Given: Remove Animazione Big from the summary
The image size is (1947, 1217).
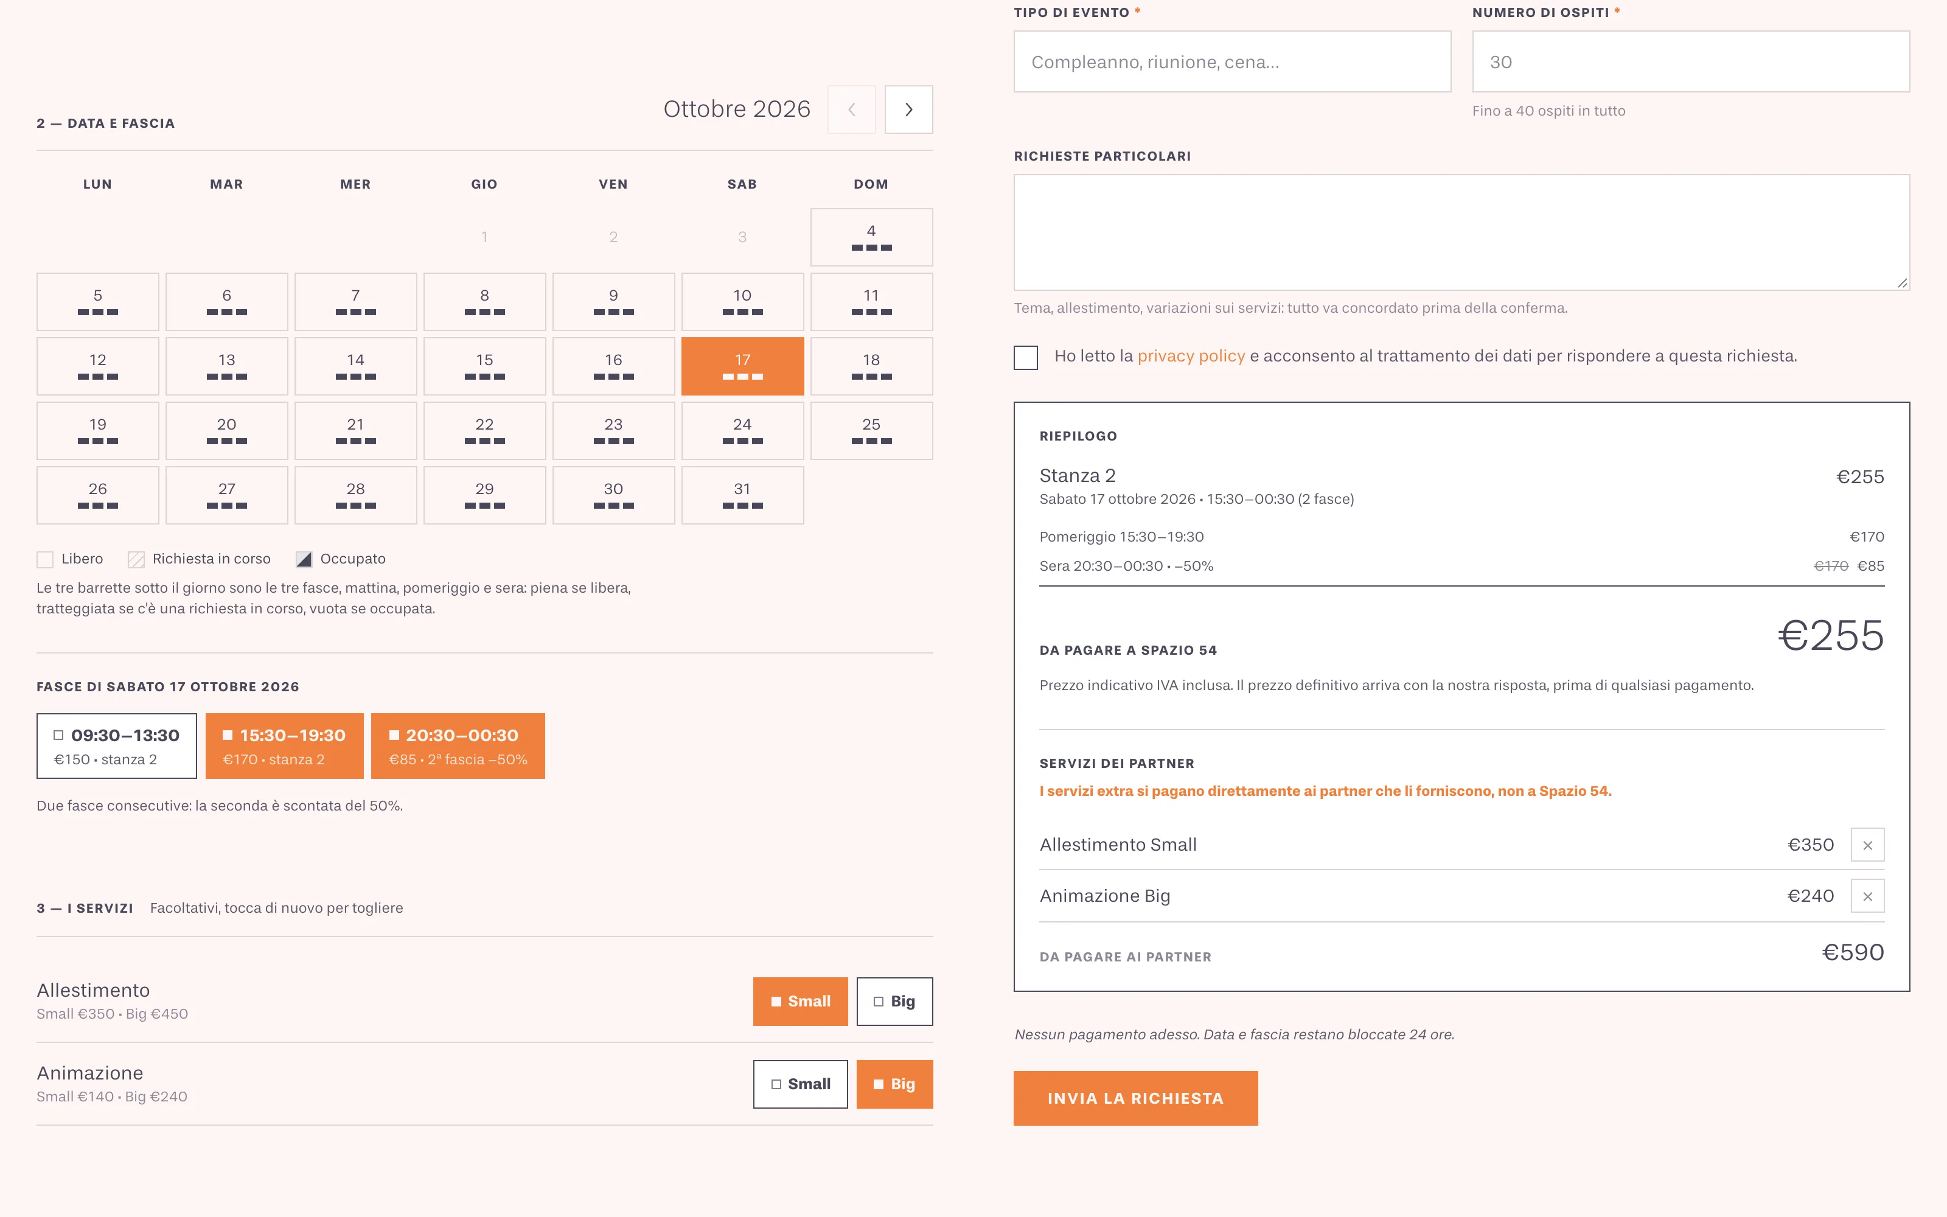Looking at the screenshot, I should pyautogui.click(x=1867, y=896).
